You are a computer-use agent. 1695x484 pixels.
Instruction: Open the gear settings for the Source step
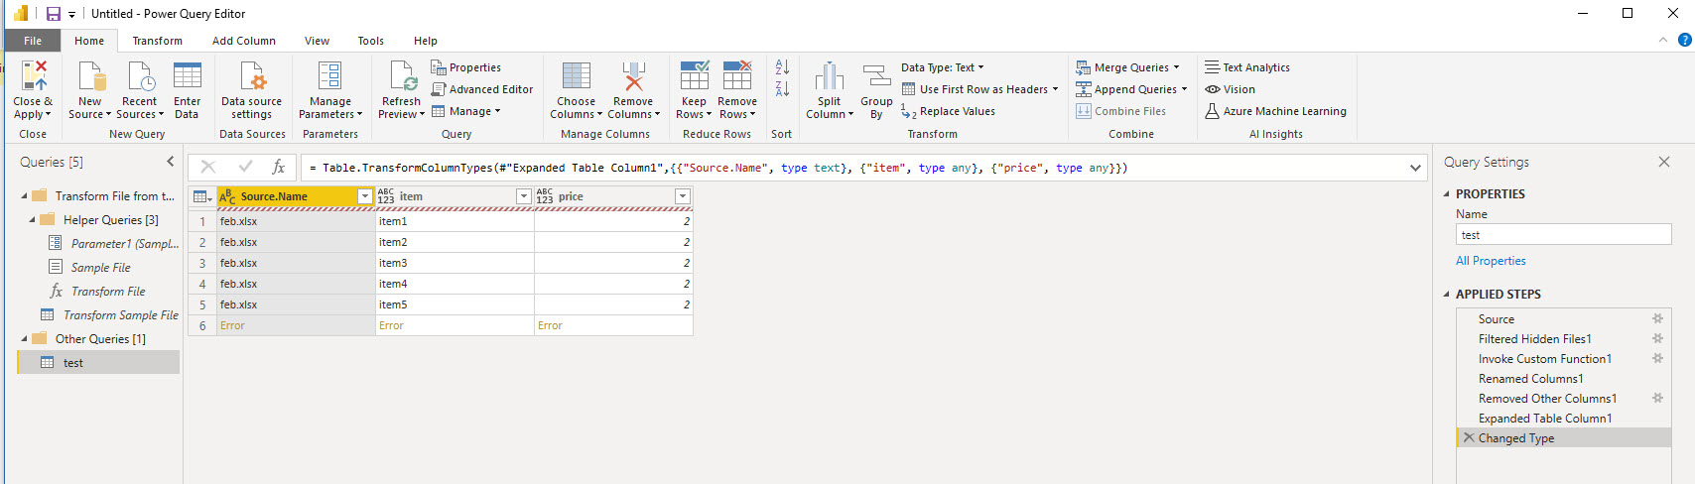pos(1657,318)
